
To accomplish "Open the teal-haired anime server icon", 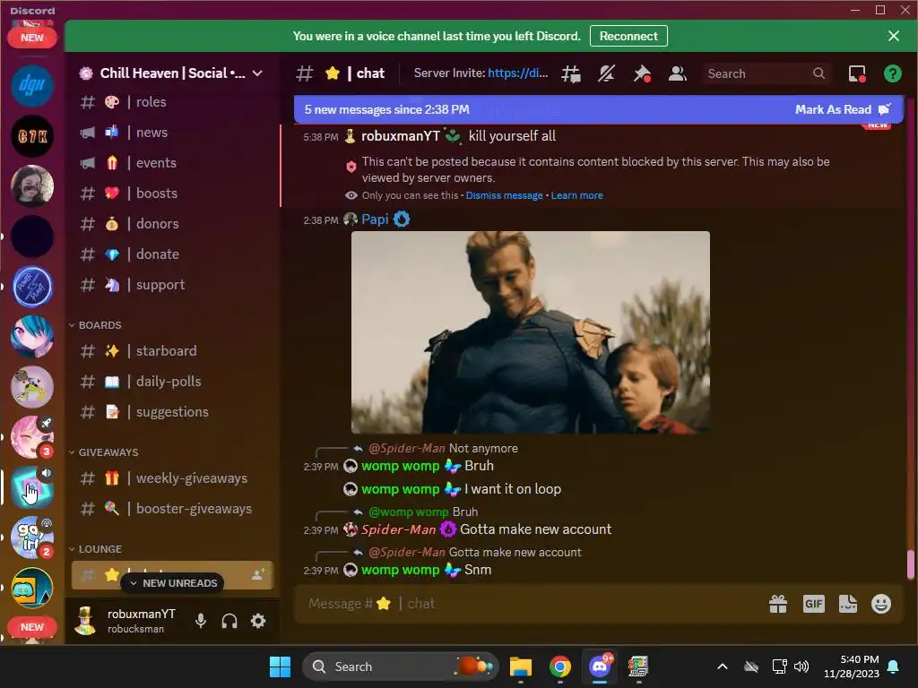I will (32, 337).
